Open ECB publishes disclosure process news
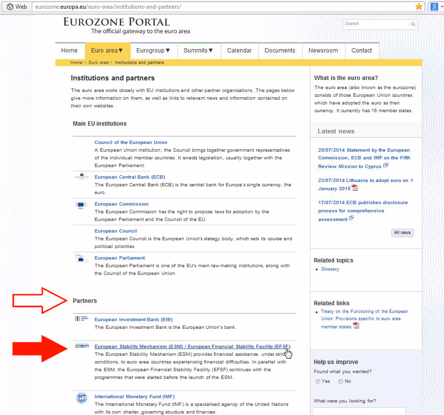The height and width of the screenshot is (415, 444). click(x=363, y=210)
